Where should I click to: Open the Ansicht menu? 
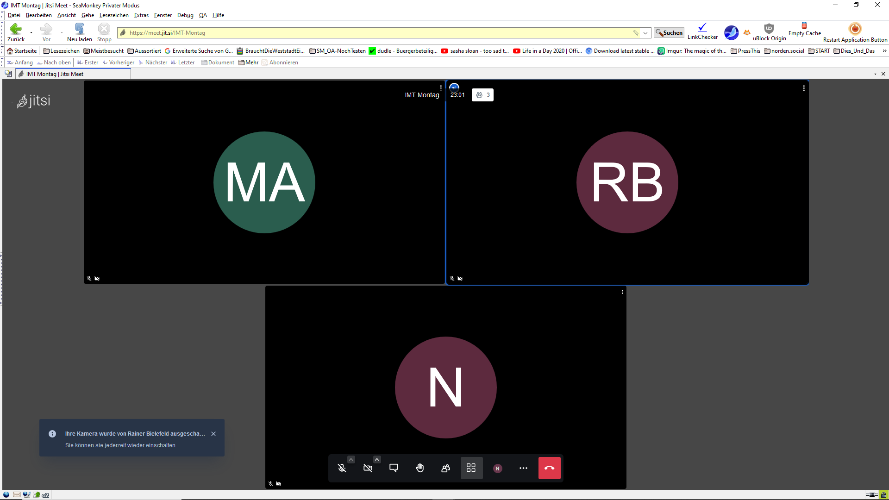click(x=67, y=15)
